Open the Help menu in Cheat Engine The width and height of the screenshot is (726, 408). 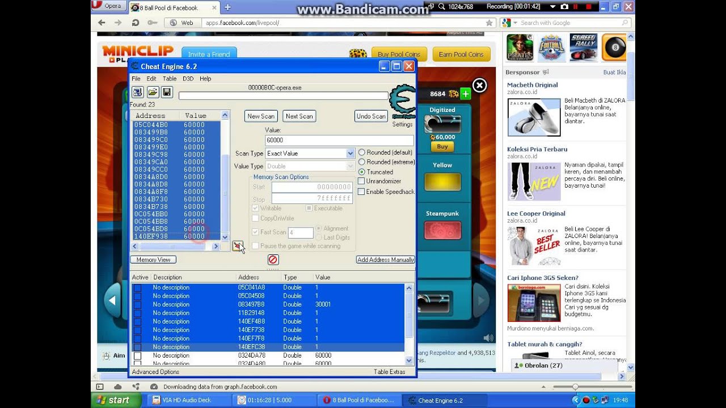tap(205, 79)
